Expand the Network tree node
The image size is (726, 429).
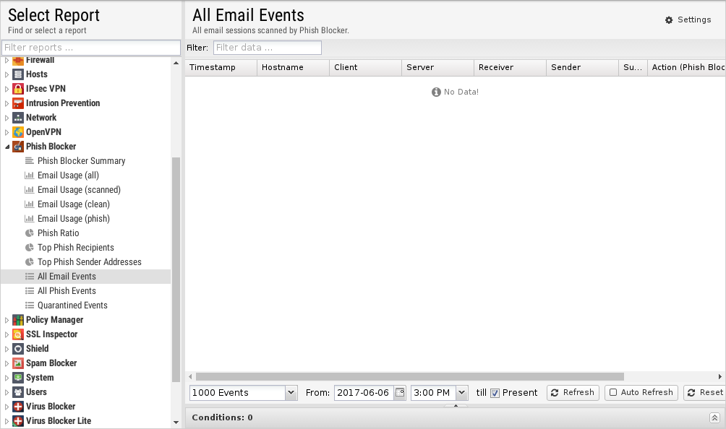tap(7, 118)
